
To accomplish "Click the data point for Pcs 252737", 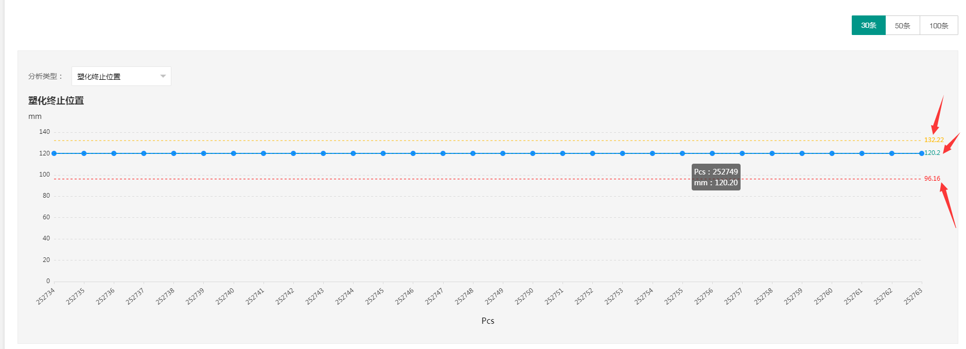I will pyautogui.click(x=144, y=153).
